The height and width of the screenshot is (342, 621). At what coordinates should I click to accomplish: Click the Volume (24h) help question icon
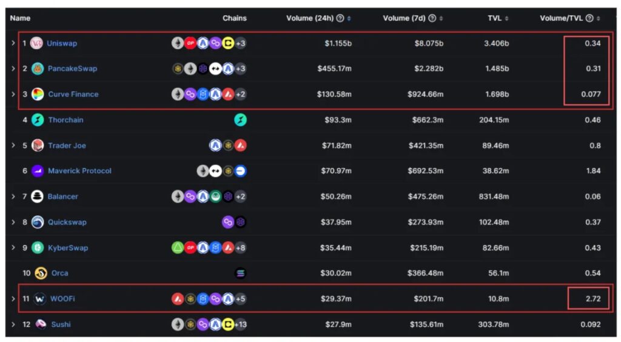pos(340,18)
